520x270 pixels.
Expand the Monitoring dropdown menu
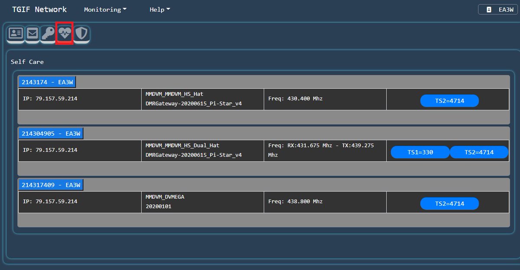105,10
